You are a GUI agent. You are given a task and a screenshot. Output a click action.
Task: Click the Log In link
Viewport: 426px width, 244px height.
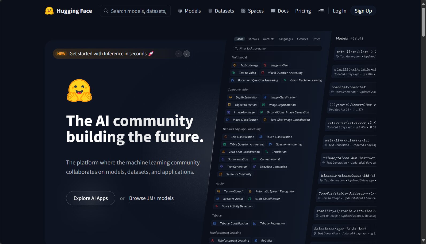click(x=340, y=11)
